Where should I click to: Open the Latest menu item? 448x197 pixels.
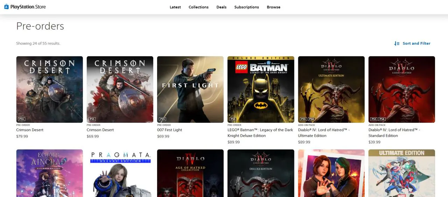coord(175,7)
